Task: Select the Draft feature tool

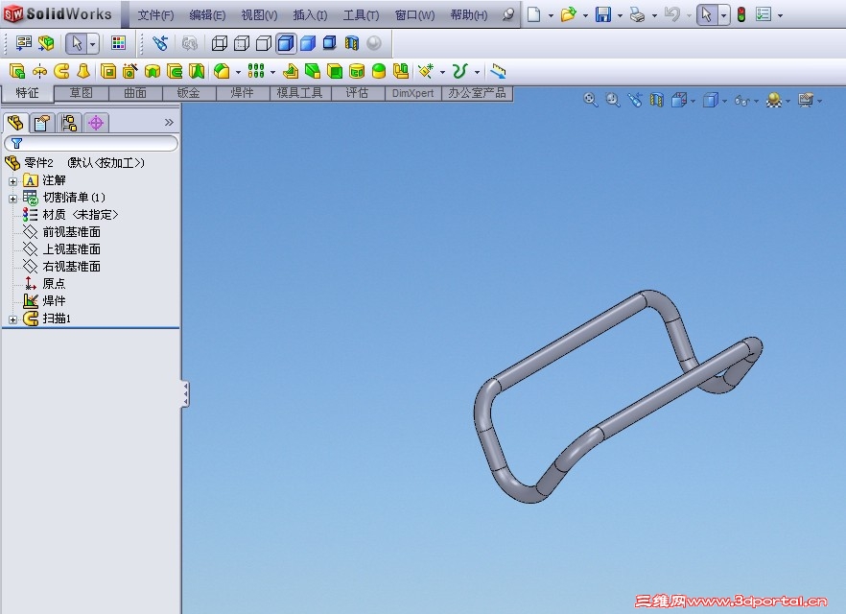Action: (313, 71)
